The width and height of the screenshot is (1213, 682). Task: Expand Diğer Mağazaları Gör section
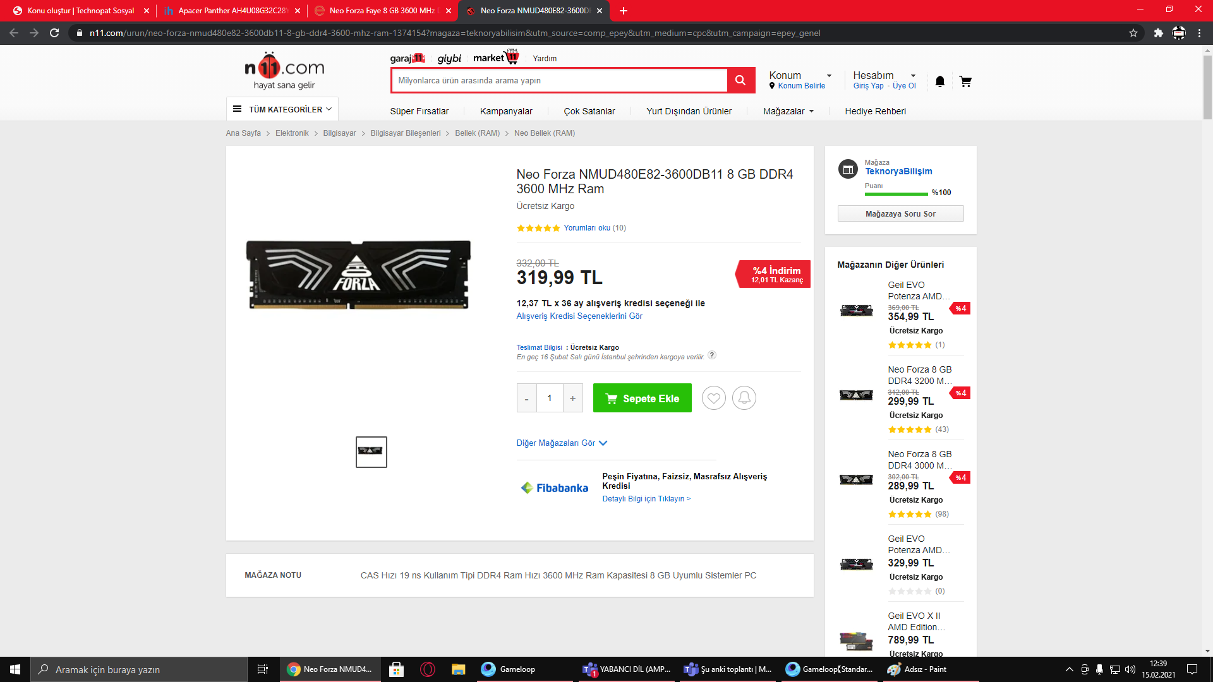pos(562,443)
